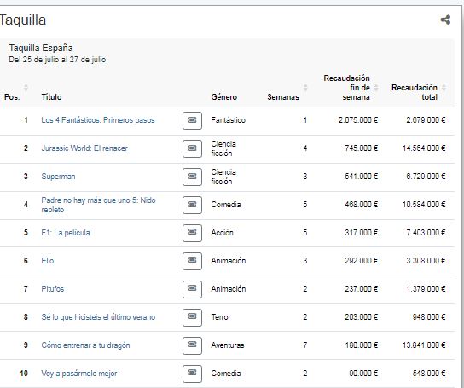Sort table by Pos. column arrows

click(x=26, y=88)
